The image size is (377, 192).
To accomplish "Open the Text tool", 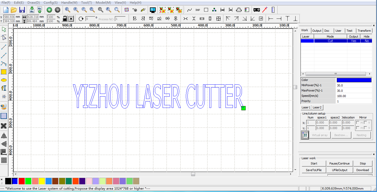I will (x=4, y=88).
